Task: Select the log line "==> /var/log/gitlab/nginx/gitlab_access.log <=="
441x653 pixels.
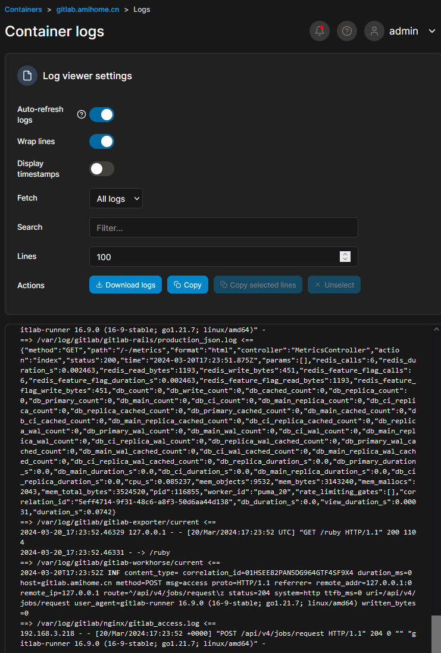Action: click(118, 623)
